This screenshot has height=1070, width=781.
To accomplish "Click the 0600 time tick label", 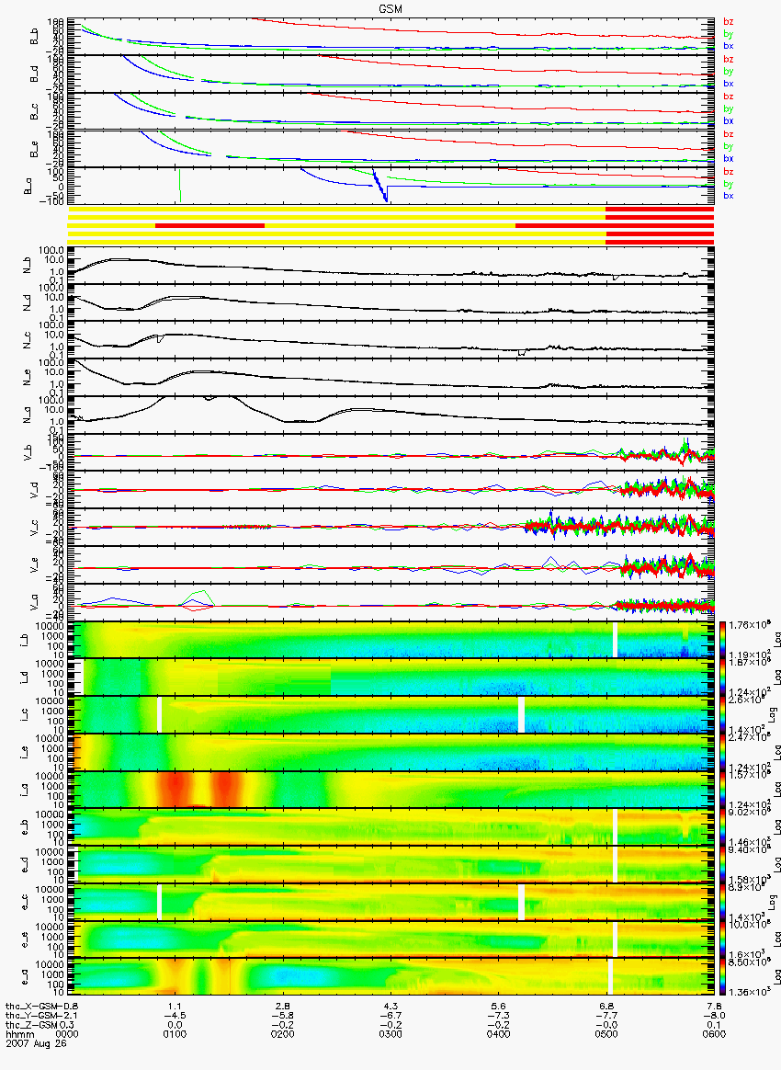I will [x=714, y=1034].
